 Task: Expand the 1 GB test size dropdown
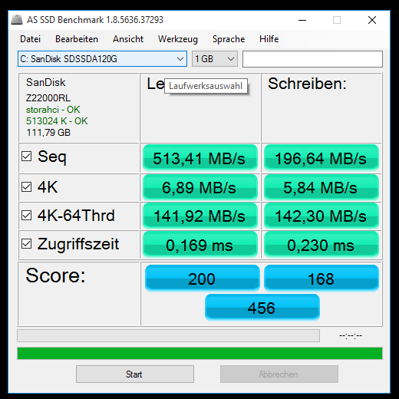(x=215, y=59)
